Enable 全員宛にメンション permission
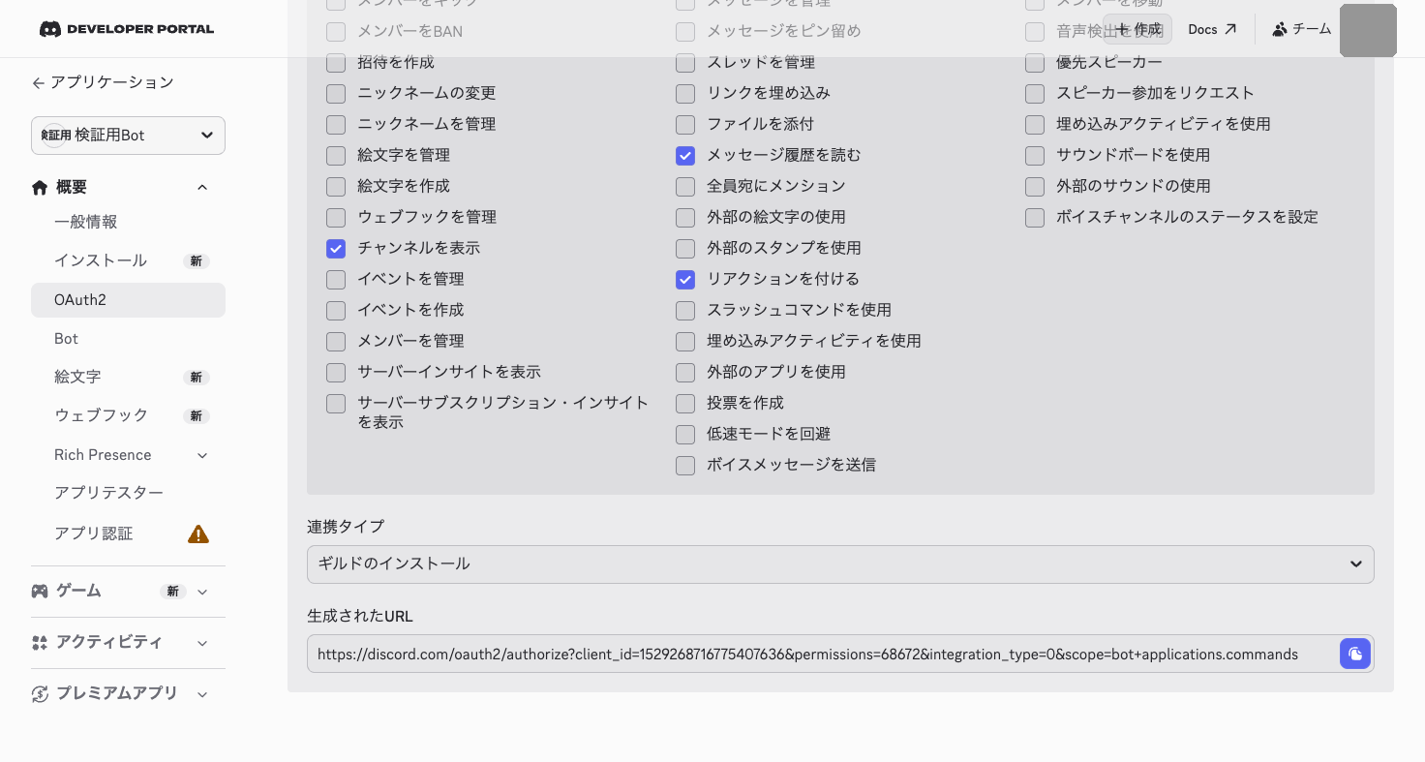This screenshot has height=762, width=1425. click(685, 186)
